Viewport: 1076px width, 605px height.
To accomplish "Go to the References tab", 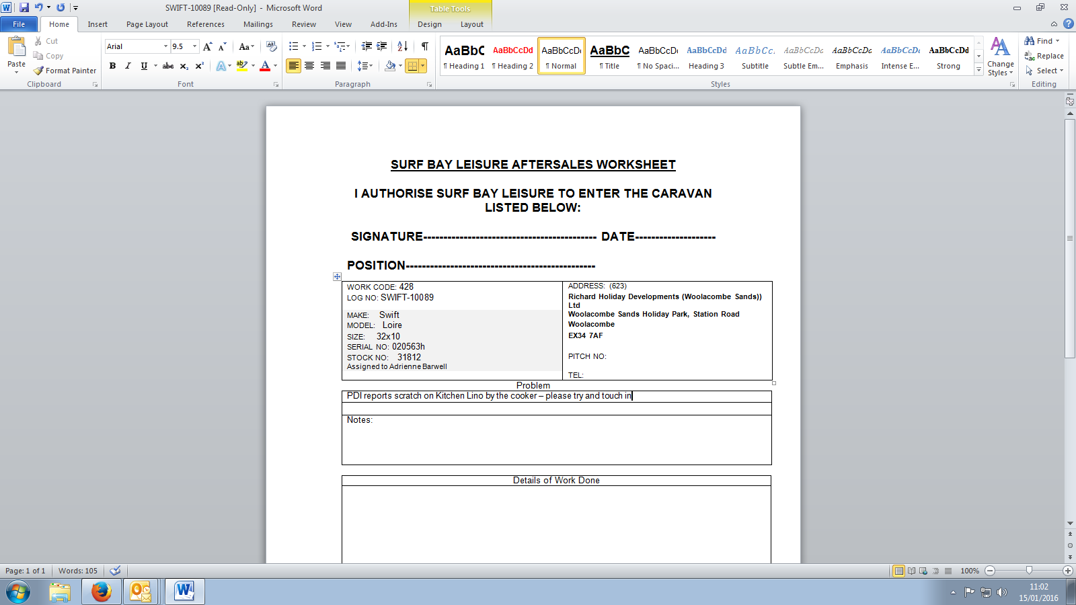I will coord(206,24).
